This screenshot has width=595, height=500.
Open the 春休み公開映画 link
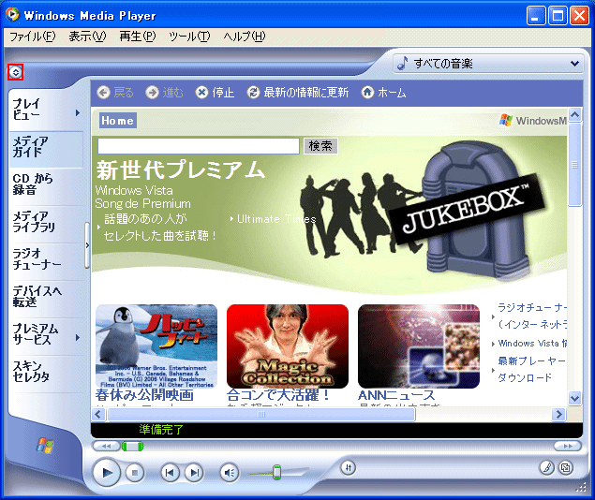[144, 395]
